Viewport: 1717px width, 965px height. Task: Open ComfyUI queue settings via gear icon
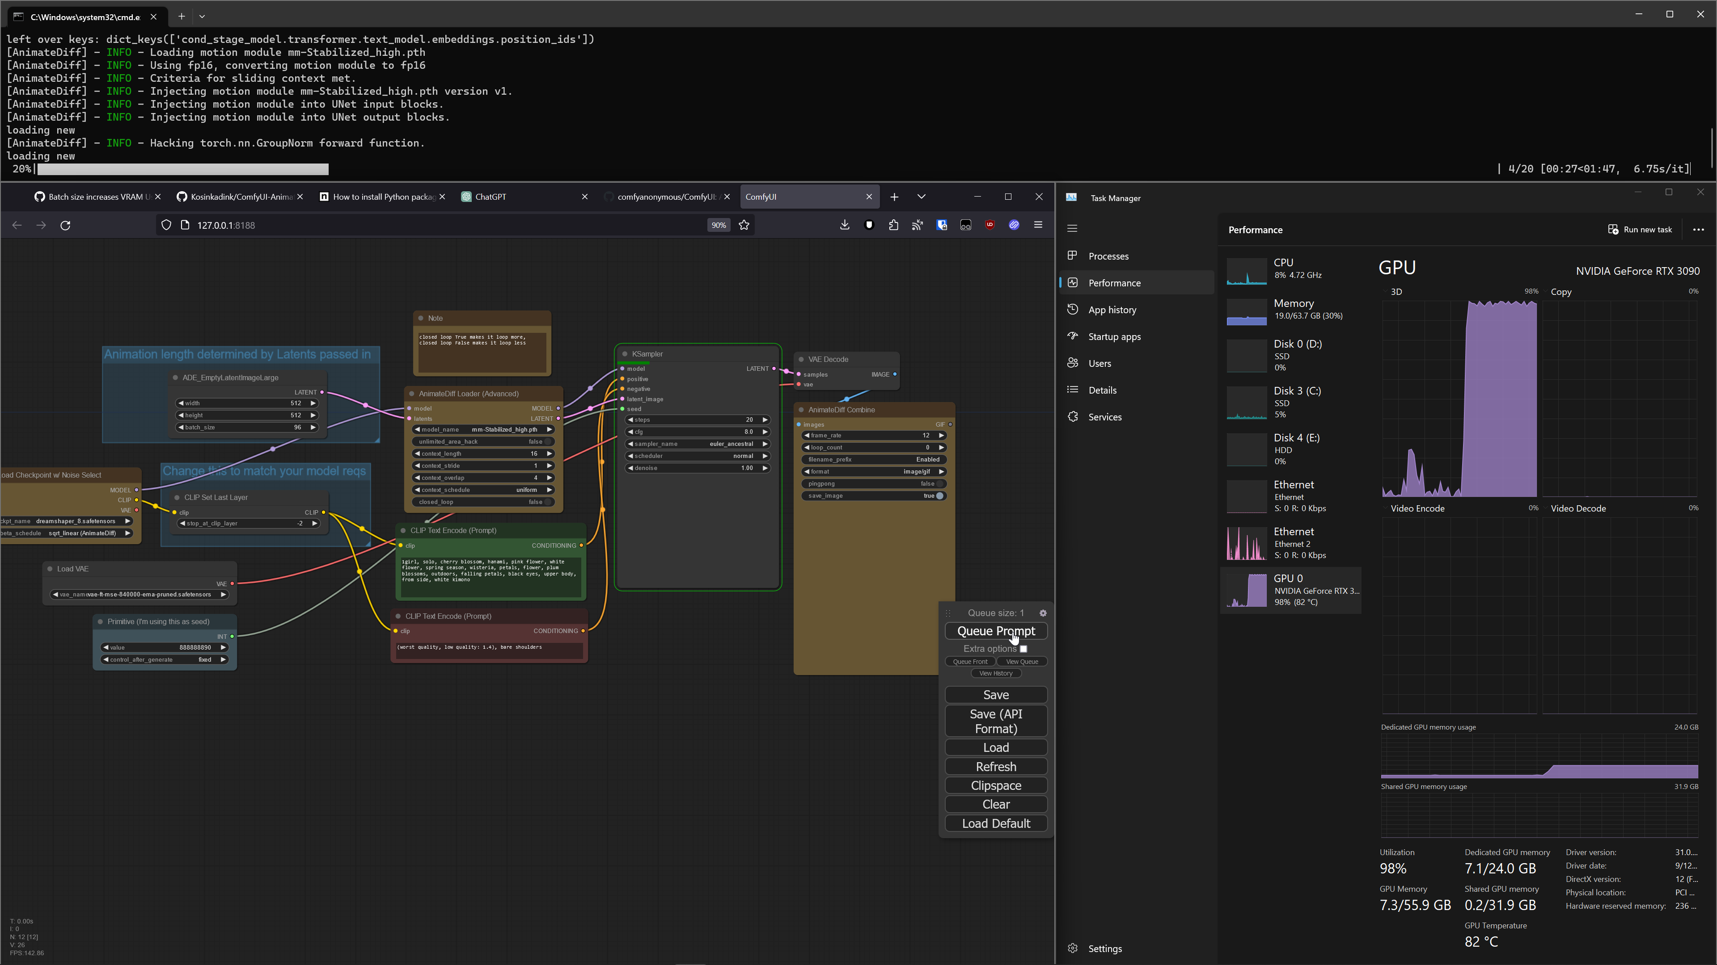(x=1043, y=613)
